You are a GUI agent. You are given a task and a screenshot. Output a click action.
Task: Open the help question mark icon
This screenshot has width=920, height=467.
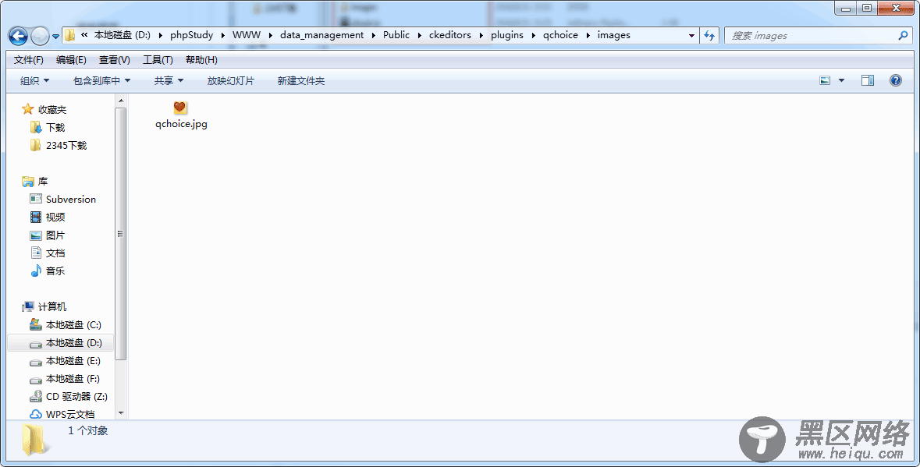tap(895, 80)
